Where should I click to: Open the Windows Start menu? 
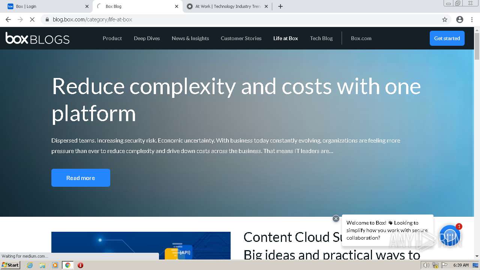[10, 265]
